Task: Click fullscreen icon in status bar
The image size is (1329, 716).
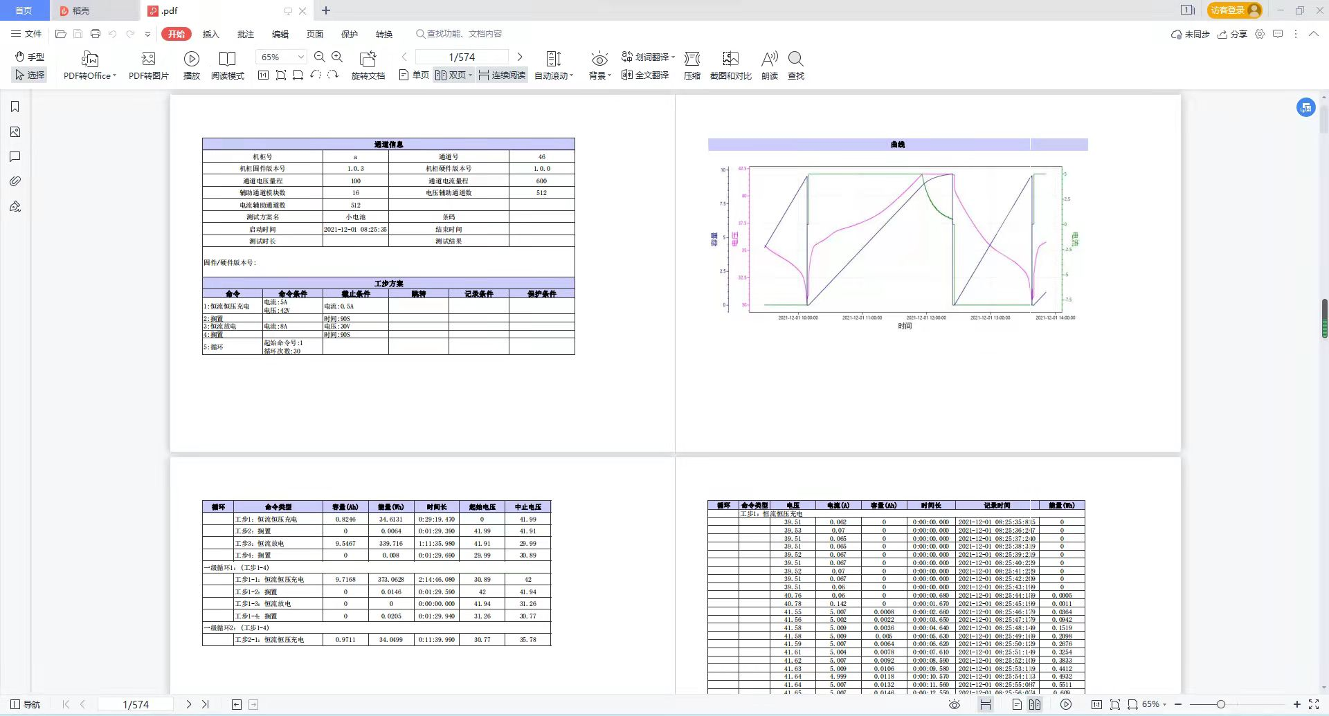Action: [1314, 704]
